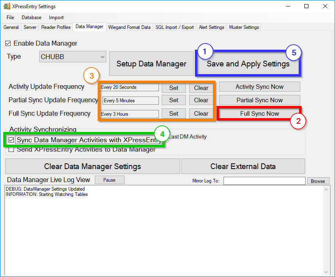Toggle the Enable Data Manager checkbox

tap(8, 44)
